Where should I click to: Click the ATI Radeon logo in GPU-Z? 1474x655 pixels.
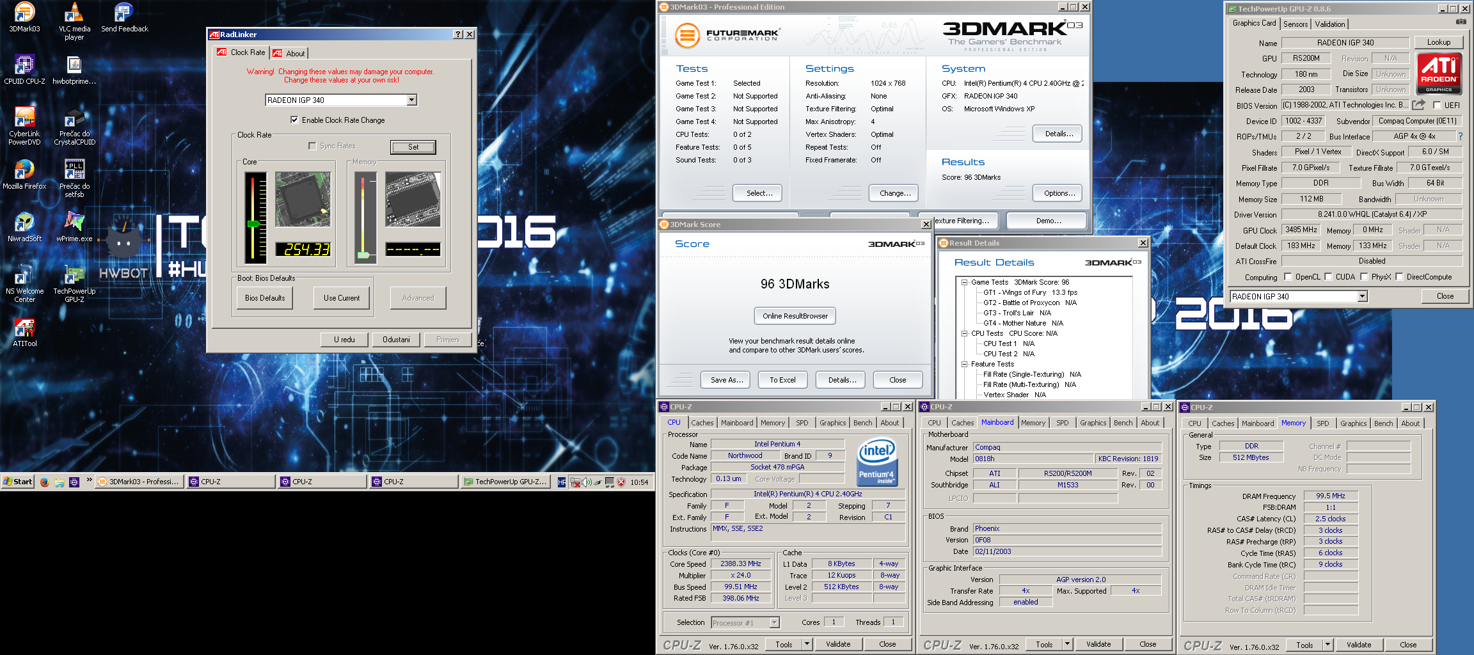[1439, 73]
